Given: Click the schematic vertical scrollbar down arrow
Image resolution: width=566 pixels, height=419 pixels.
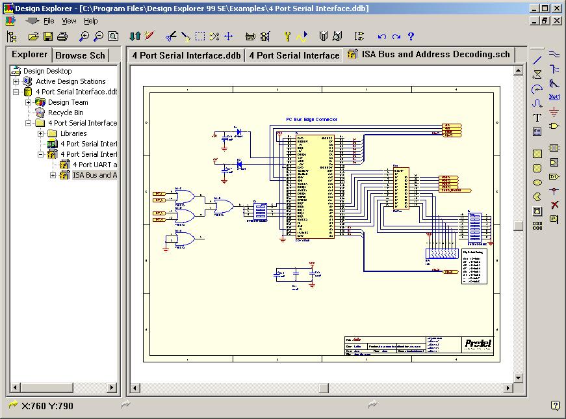Looking at the screenshot, I should (x=519, y=377).
